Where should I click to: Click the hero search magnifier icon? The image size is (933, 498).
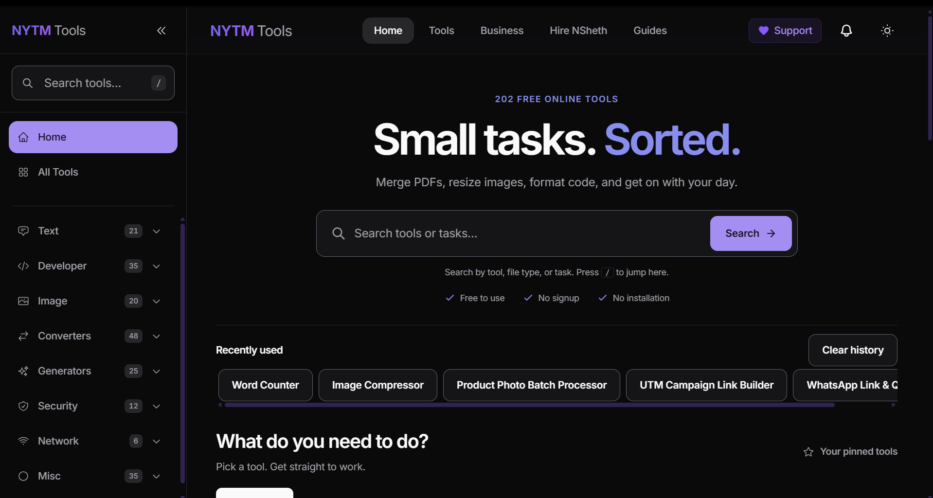tap(339, 233)
